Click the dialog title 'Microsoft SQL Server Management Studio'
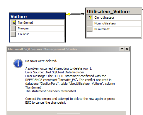The width and height of the screenshot is (143, 115). [42, 49]
